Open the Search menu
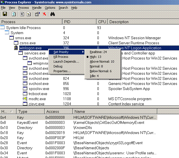Image resolution: width=179 pixels, height=158 pixels. tap(63, 8)
